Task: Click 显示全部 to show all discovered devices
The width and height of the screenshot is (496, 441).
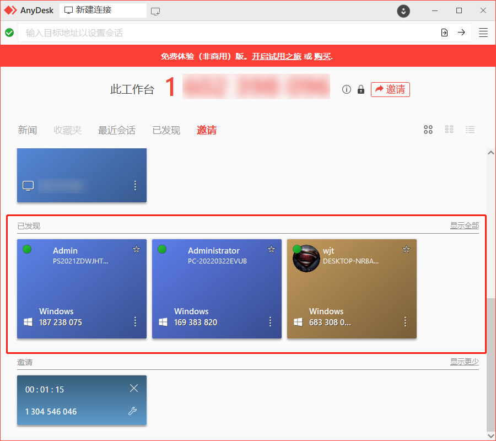Action: point(464,225)
